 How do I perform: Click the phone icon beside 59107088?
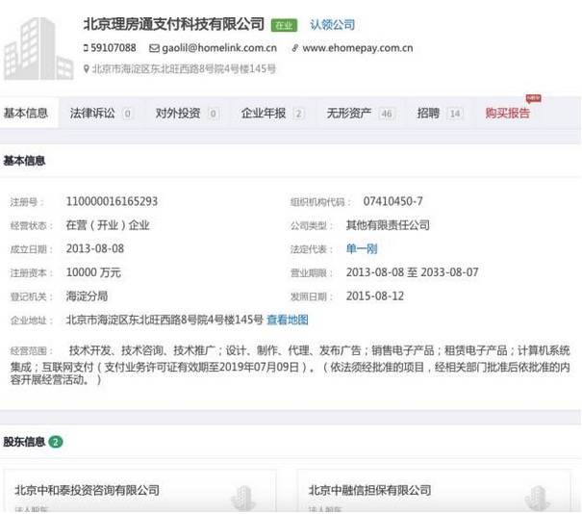87,48
